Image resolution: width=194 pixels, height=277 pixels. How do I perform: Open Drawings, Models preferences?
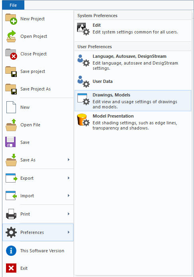click(133, 101)
